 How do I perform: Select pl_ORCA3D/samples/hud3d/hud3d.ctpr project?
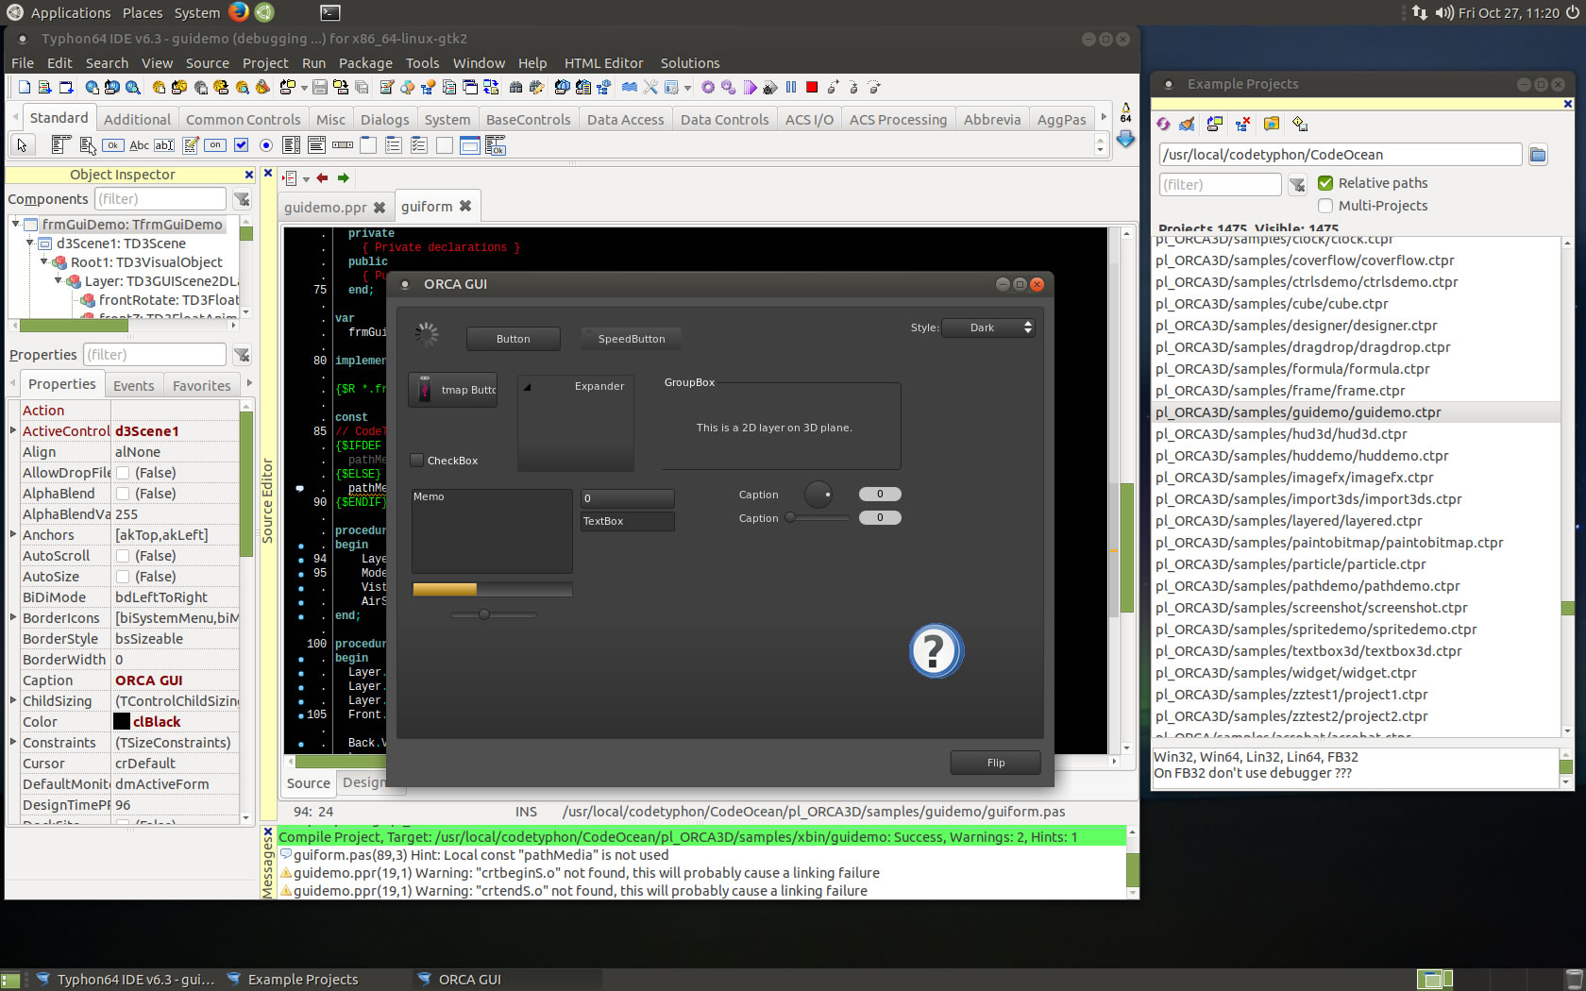1281,434
